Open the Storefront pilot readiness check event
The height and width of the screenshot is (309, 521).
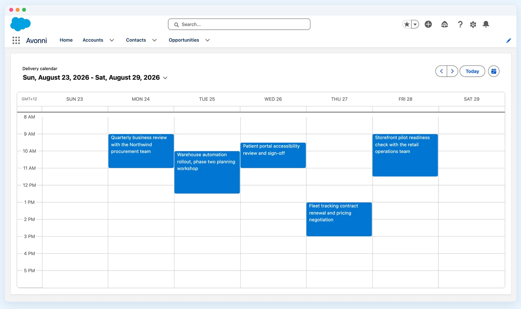tap(405, 155)
